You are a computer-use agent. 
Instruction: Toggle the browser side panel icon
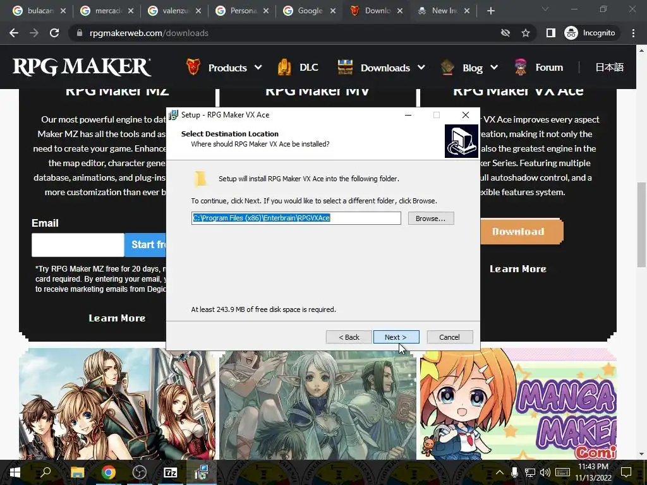tap(551, 33)
